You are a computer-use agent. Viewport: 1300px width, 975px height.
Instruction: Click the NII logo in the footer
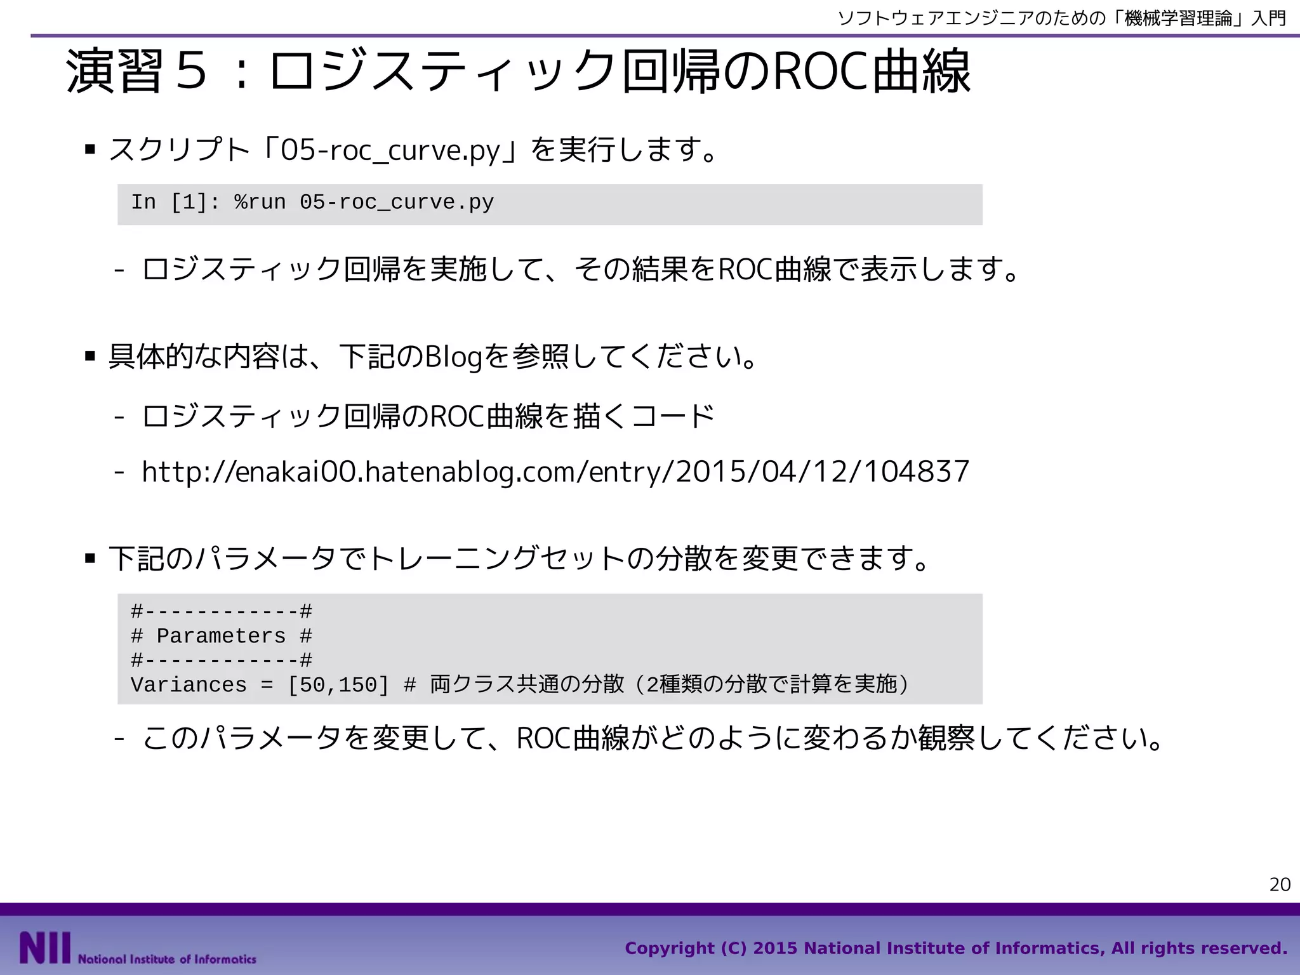coord(138,949)
